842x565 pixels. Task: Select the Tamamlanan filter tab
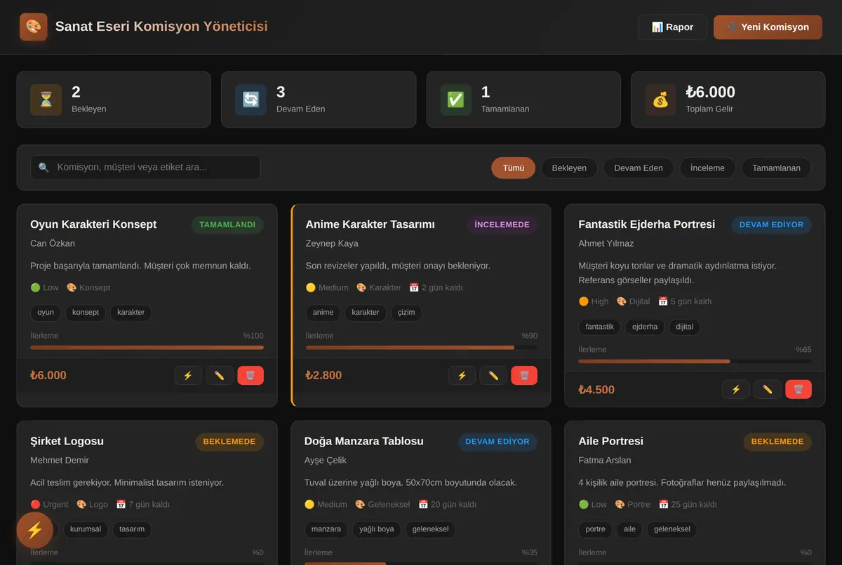tap(776, 168)
